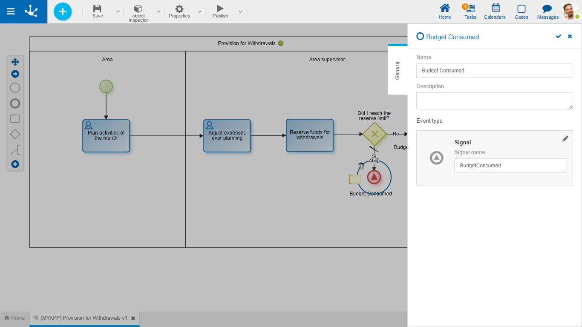The width and height of the screenshot is (582, 327).
Task: Open the Calendars view
Action: (x=495, y=11)
